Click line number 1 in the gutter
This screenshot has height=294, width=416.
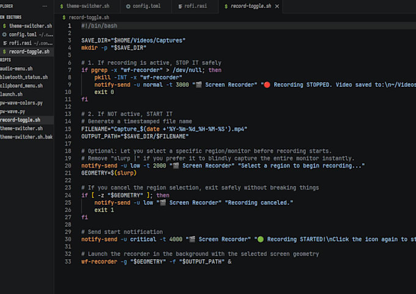(x=69, y=26)
